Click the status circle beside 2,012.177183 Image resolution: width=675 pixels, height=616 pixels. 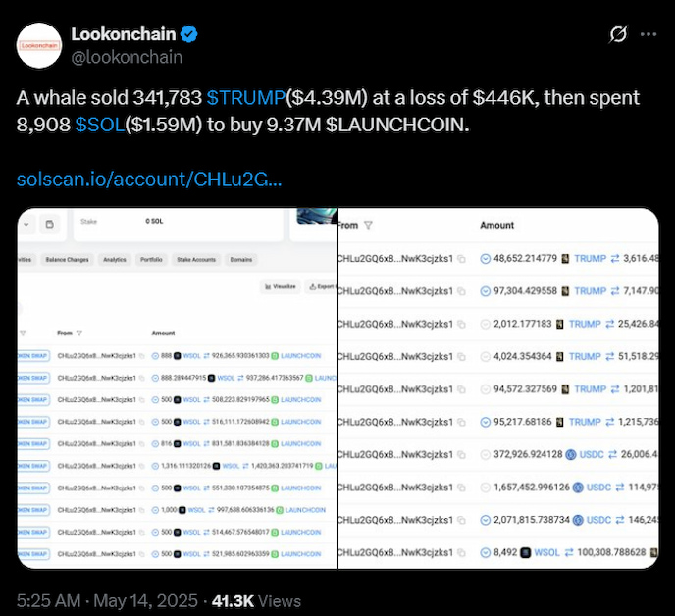coord(485,324)
